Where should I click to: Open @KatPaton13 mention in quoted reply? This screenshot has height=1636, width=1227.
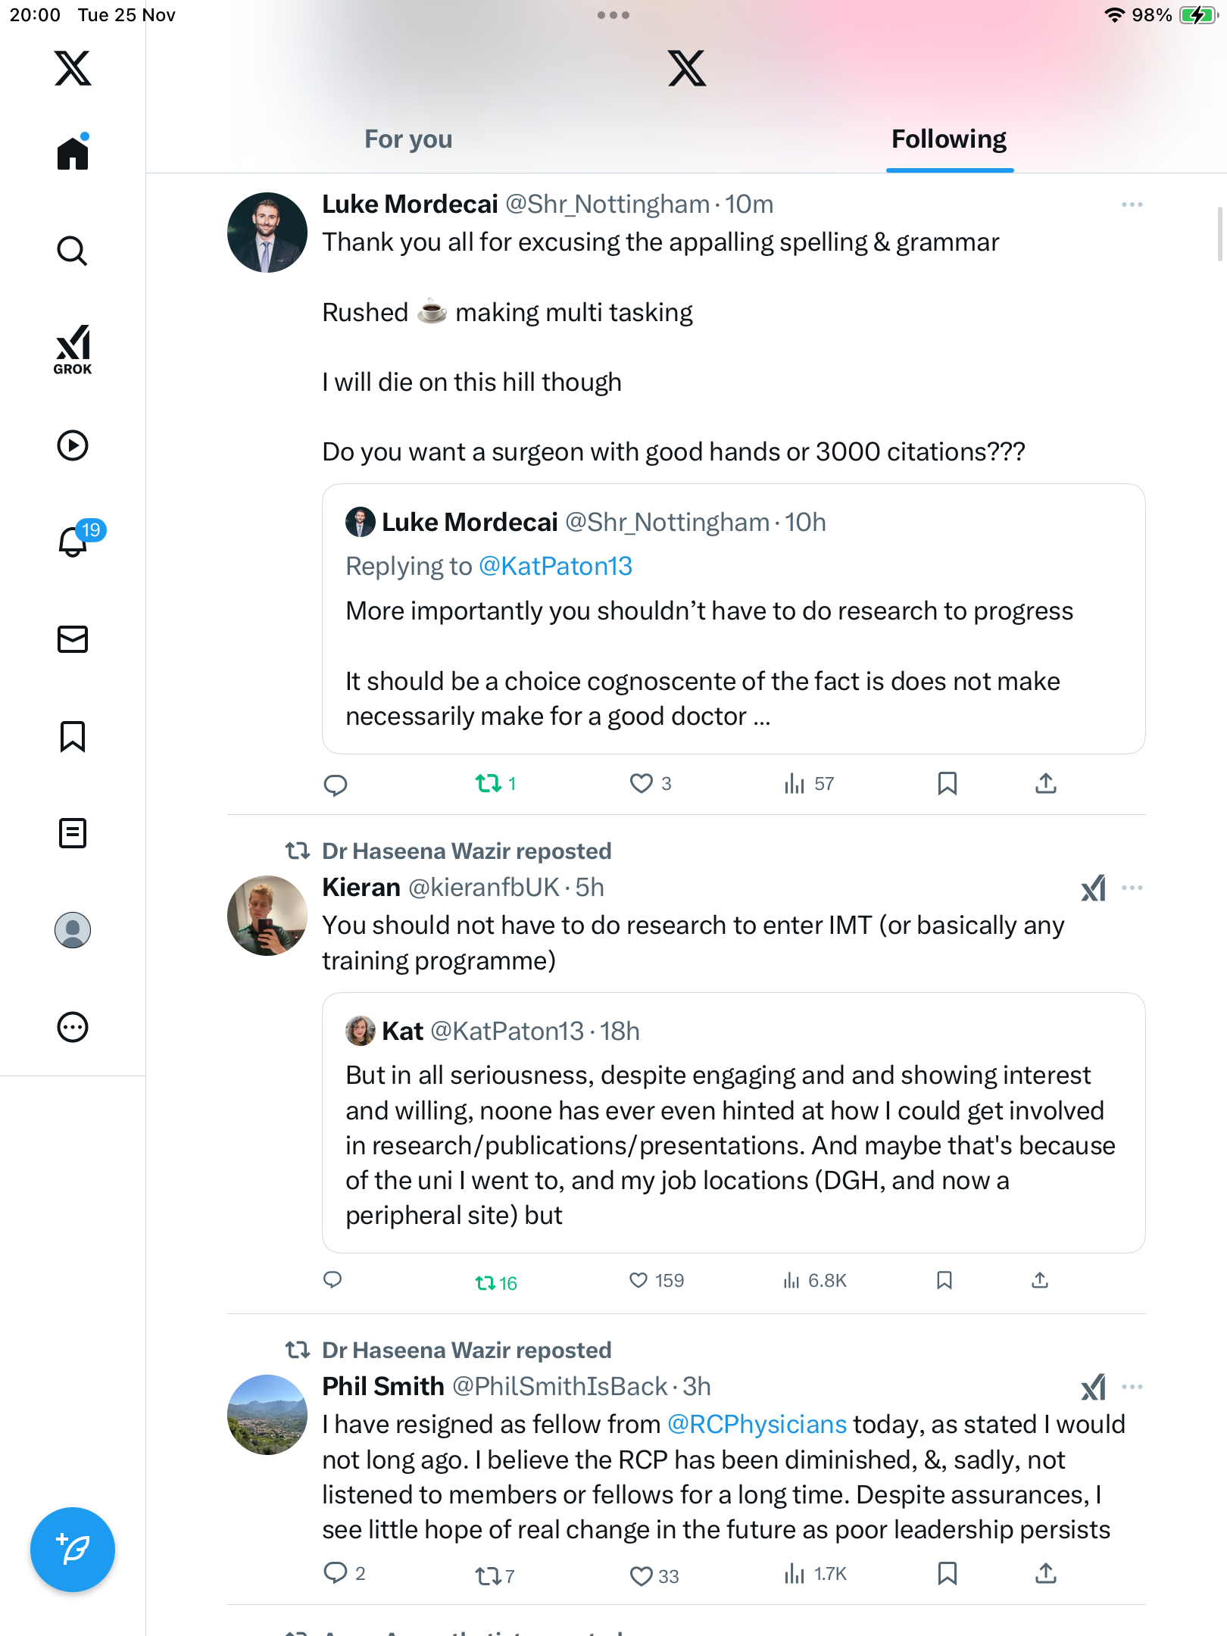(555, 567)
